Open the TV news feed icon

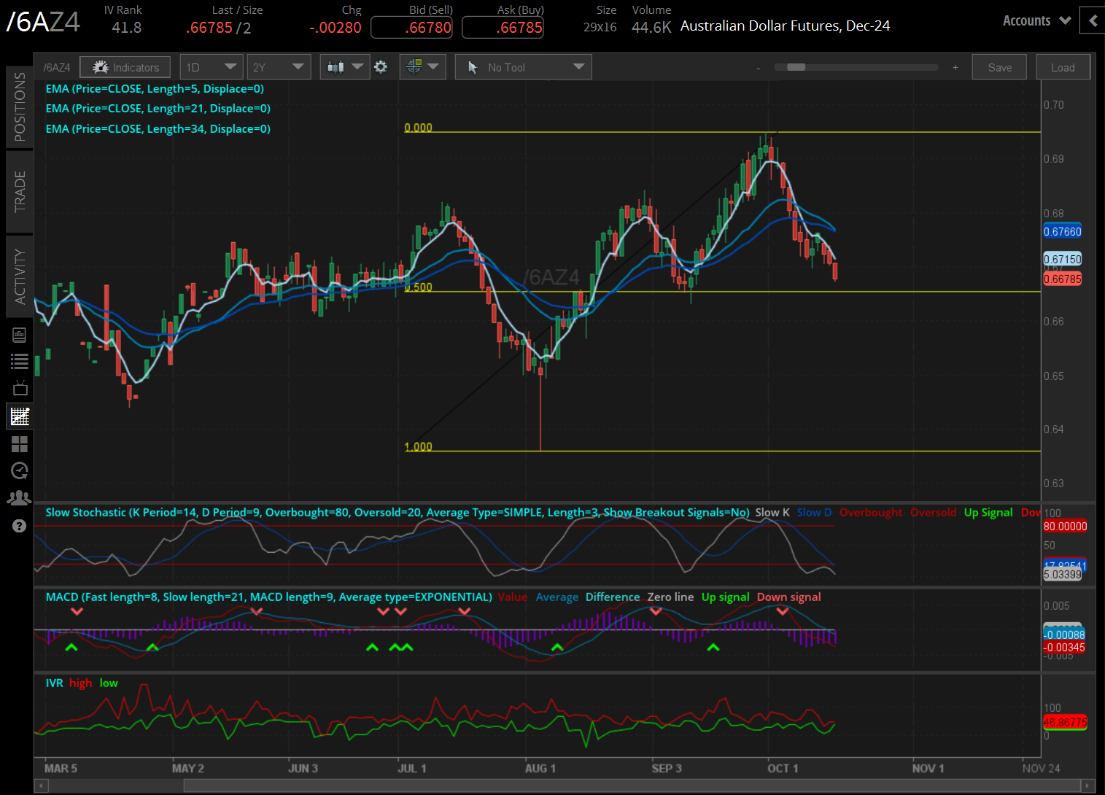click(20, 388)
